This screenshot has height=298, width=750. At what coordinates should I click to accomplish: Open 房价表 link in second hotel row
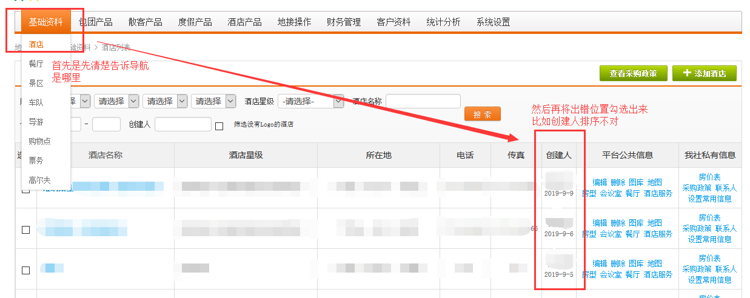pyautogui.click(x=709, y=218)
